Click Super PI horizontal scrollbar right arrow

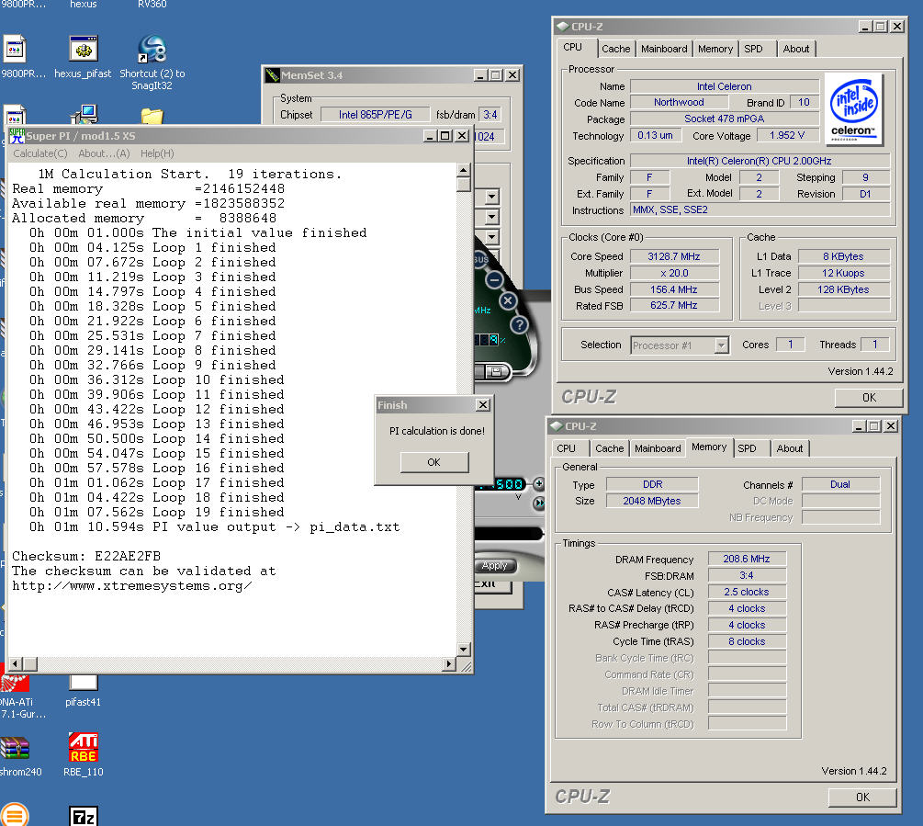(448, 664)
